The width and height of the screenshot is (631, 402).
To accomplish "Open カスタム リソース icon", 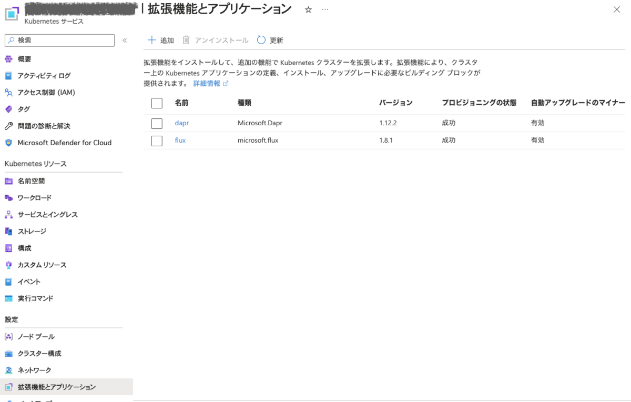I will point(8,265).
